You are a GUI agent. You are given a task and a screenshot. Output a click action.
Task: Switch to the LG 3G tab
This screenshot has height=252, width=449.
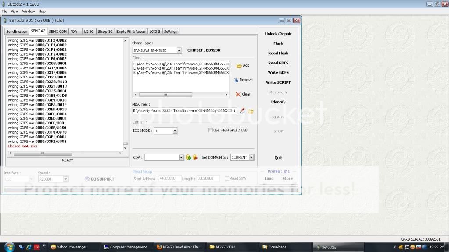(x=89, y=32)
